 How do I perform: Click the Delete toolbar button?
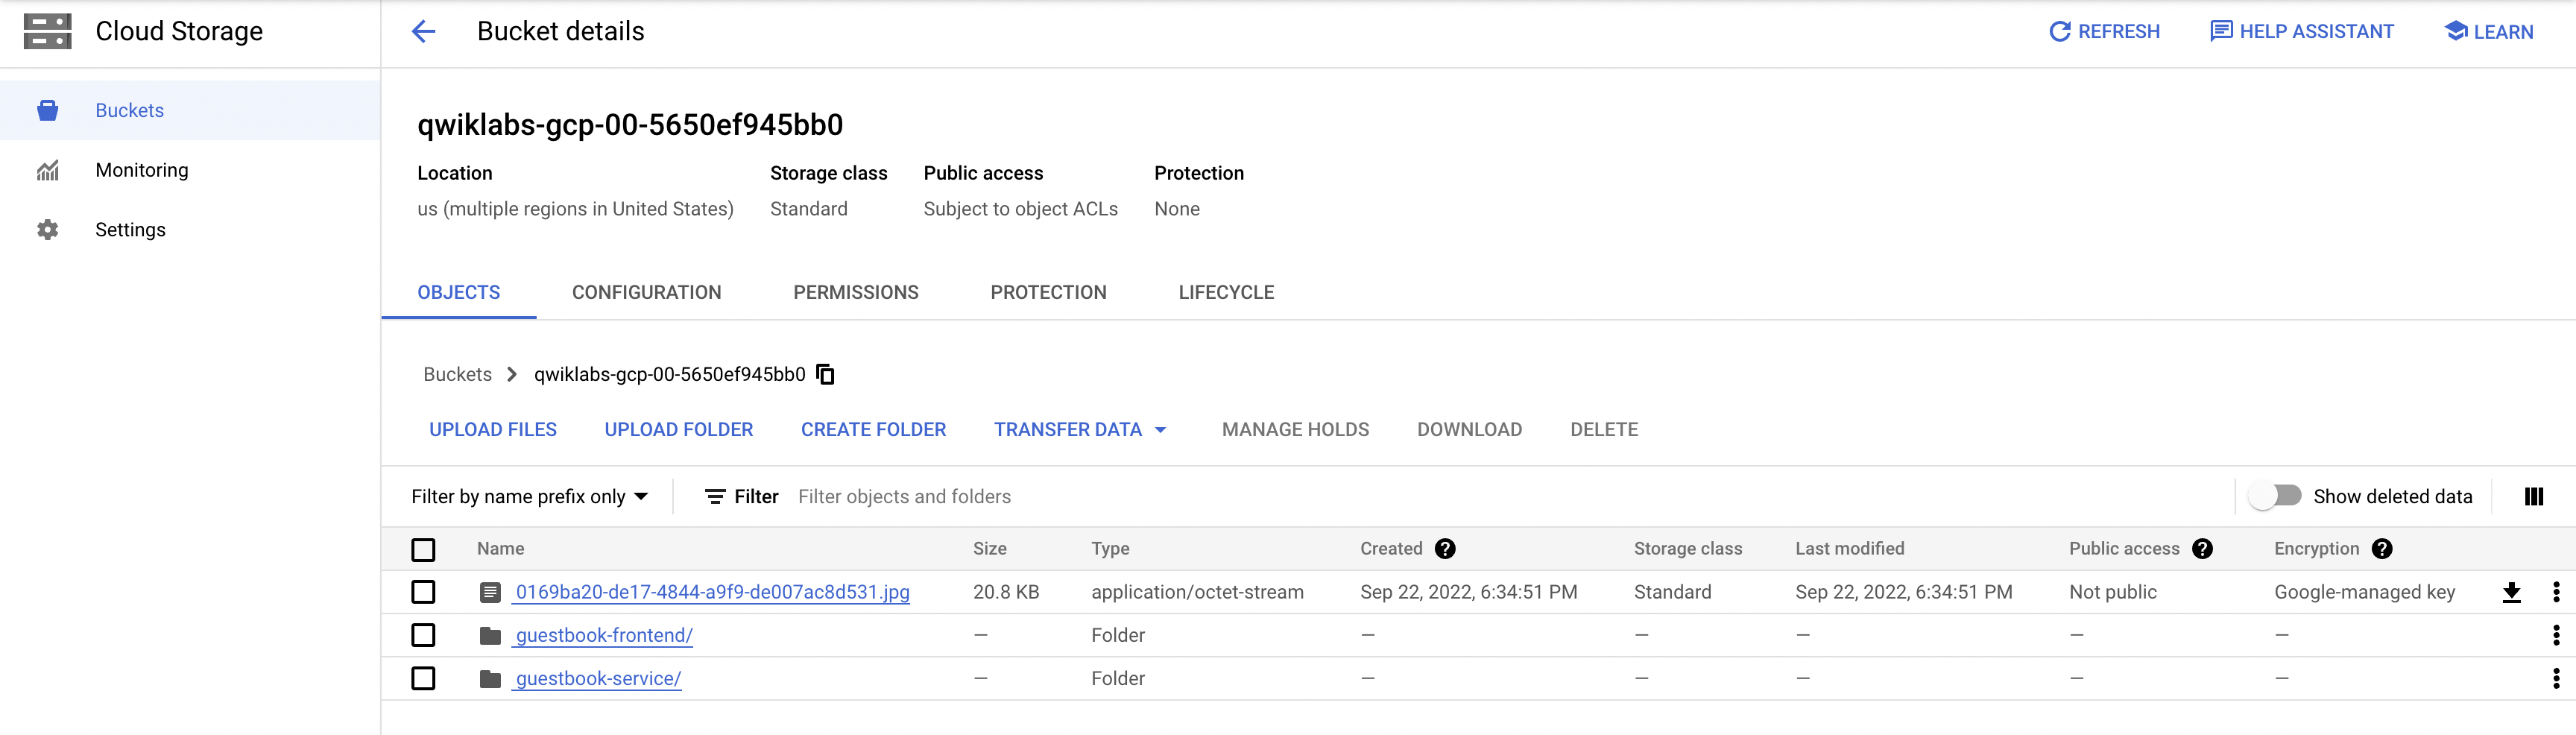1604,430
